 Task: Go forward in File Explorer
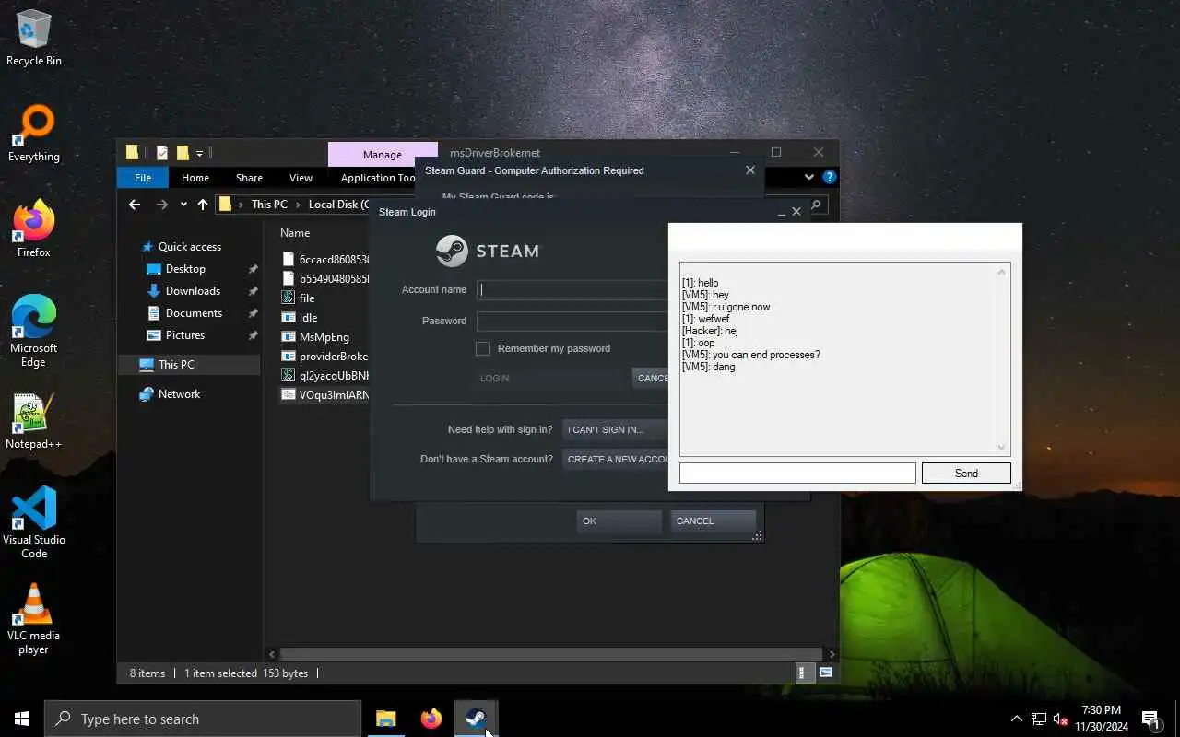(x=162, y=205)
